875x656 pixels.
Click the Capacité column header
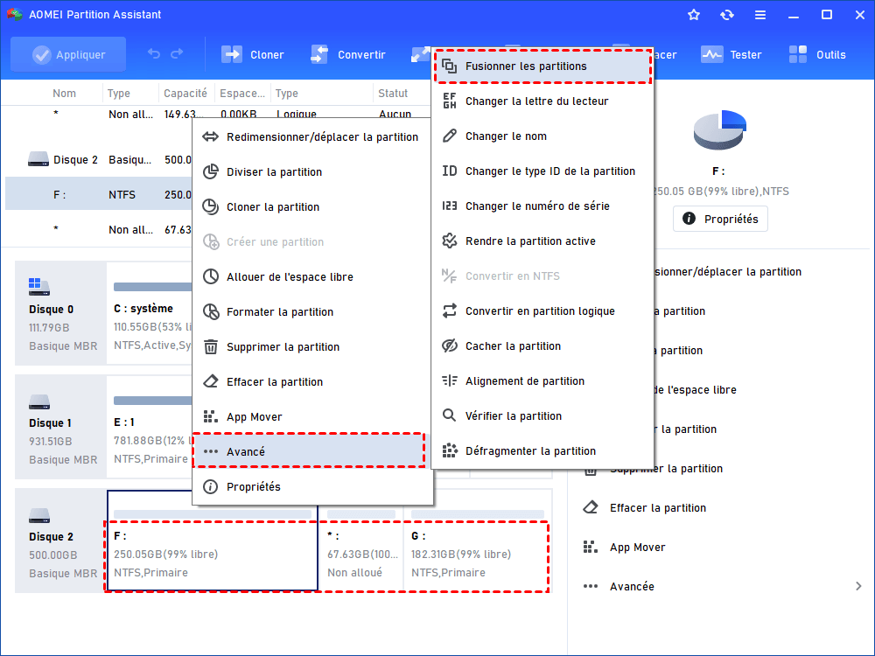[x=185, y=94]
